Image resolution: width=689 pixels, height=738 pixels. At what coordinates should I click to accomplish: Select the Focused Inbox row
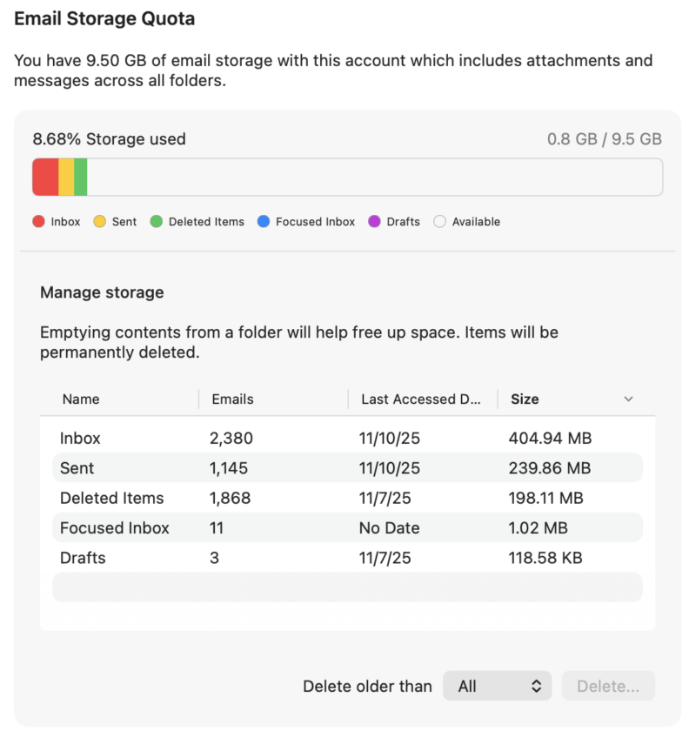(347, 527)
